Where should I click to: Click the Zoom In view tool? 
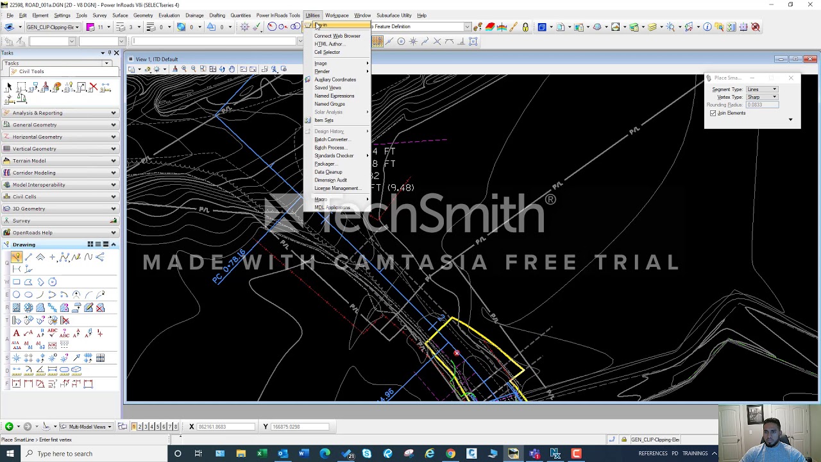click(x=184, y=69)
